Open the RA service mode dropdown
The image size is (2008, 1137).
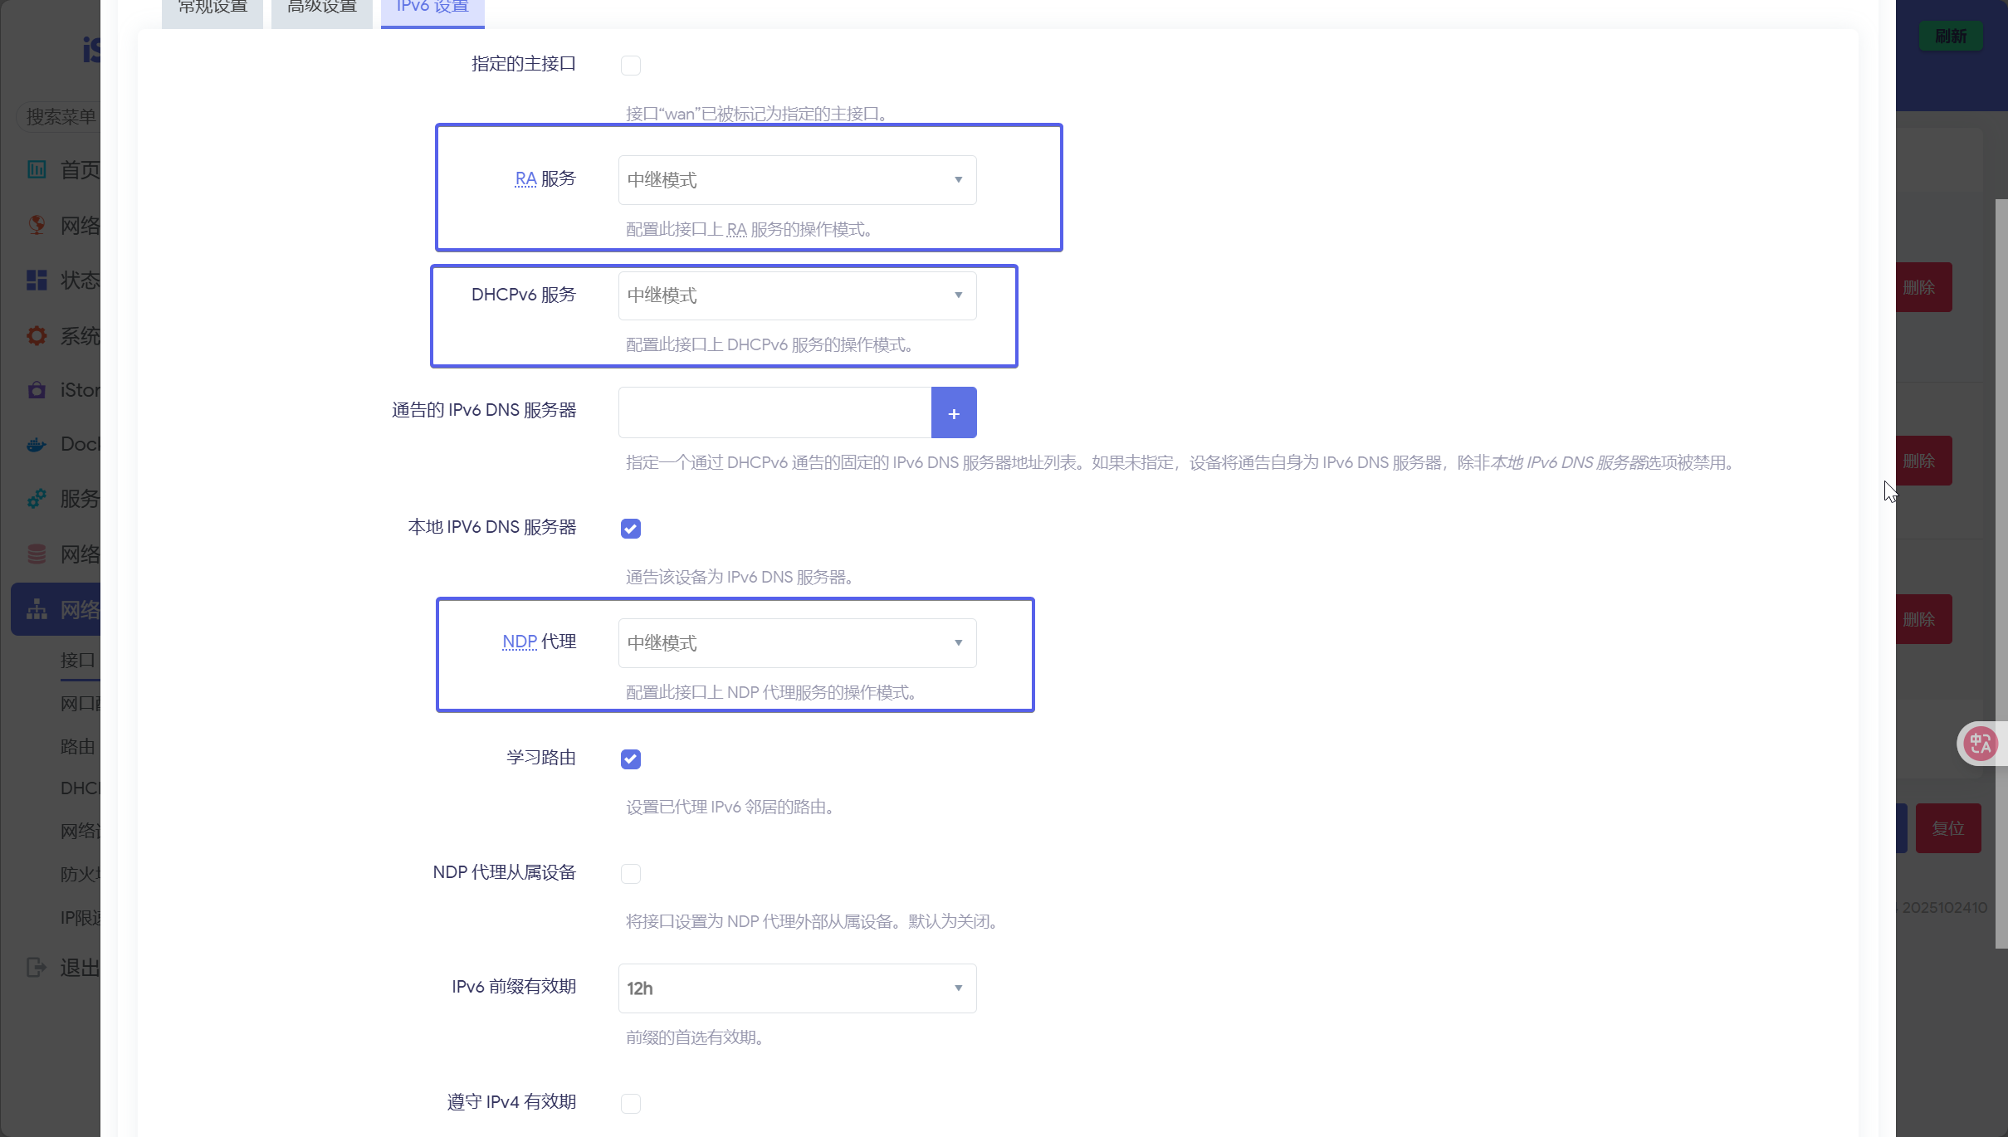pos(797,180)
